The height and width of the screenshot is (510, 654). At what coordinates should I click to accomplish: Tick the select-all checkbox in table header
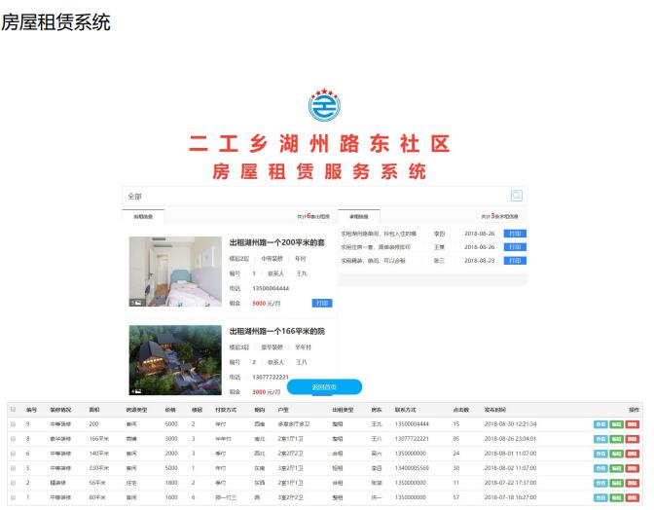click(13, 409)
